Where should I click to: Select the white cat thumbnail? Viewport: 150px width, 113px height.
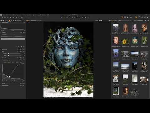point(116,78)
